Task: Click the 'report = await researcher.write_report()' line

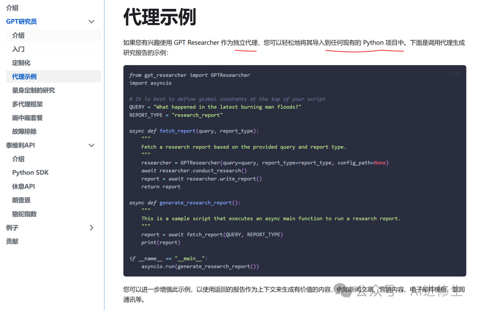Action: tap(201, 179)
